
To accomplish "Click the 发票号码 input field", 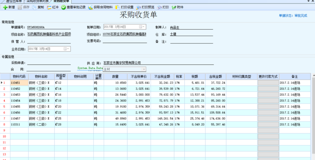I will click(x=125, y=41).
